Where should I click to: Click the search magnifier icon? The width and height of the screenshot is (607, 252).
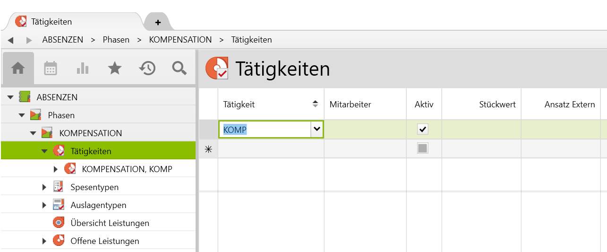(179, 69)
